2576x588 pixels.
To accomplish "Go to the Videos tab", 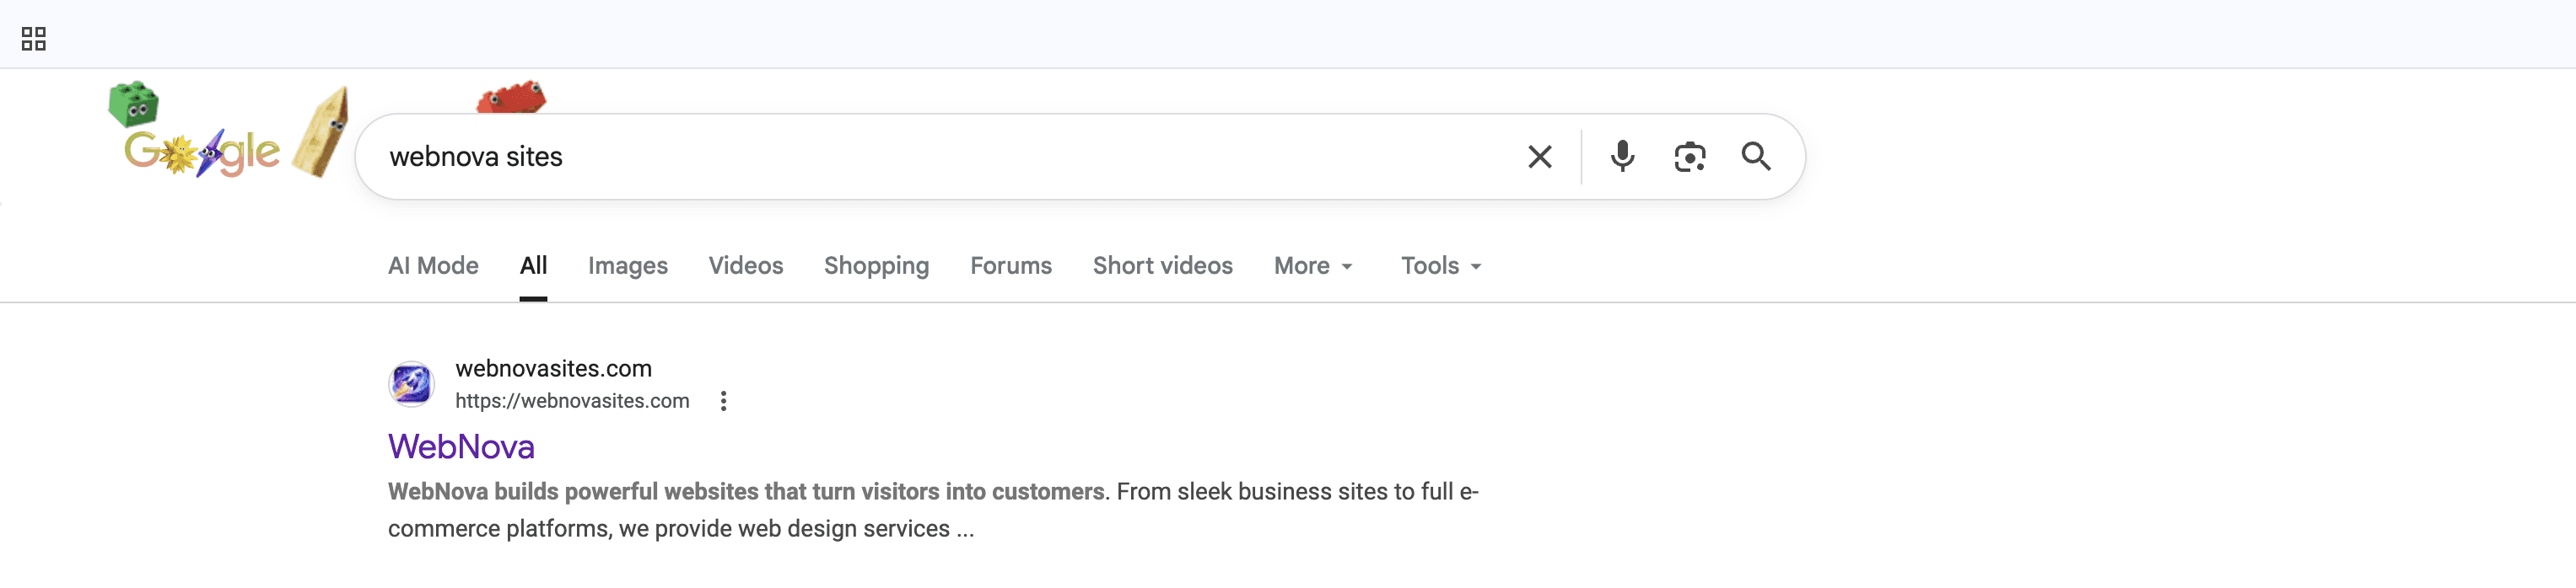I will 745,265.
